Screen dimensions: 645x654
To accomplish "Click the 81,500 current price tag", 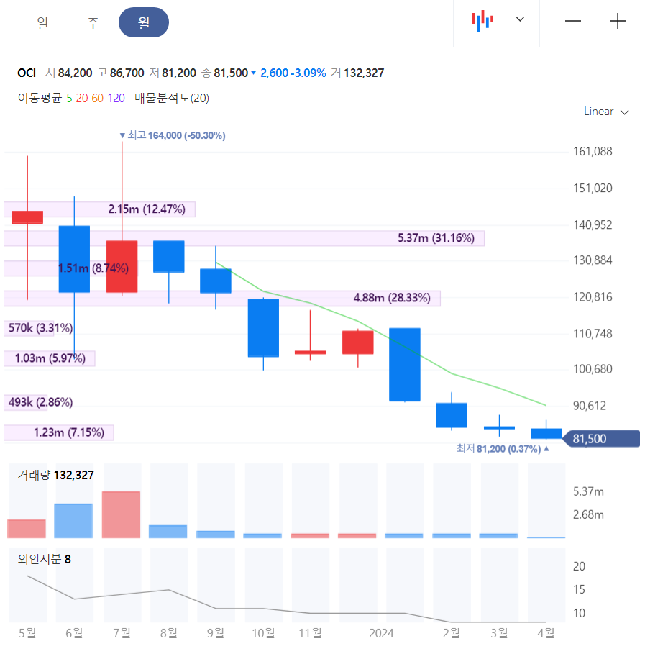I will coord(601,439).
